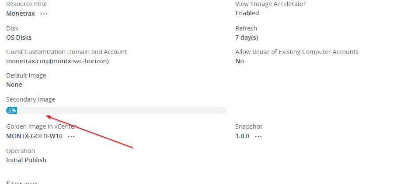
Task: Click the Default Image value None
Action: 14,85
